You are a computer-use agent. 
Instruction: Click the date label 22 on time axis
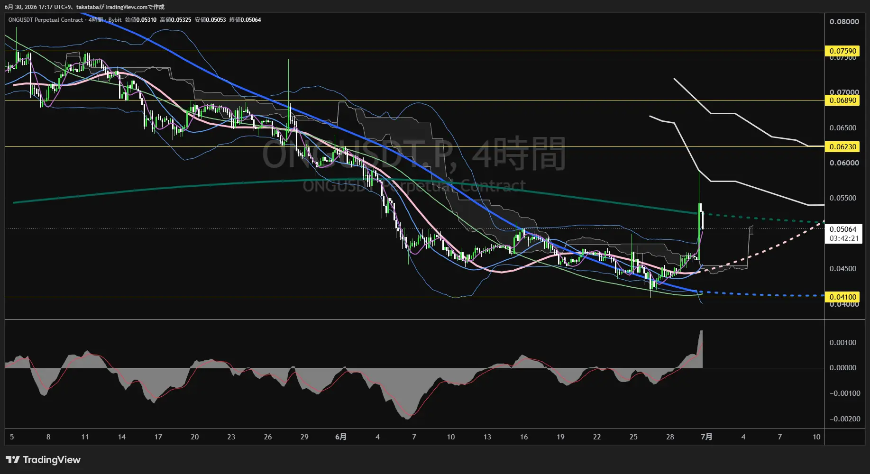tap(597, 437)
